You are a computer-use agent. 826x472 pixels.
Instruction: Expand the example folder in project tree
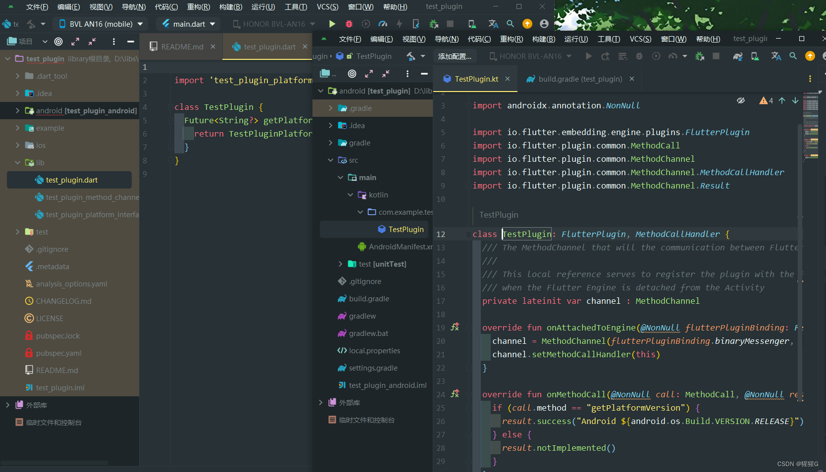point(17,128)
